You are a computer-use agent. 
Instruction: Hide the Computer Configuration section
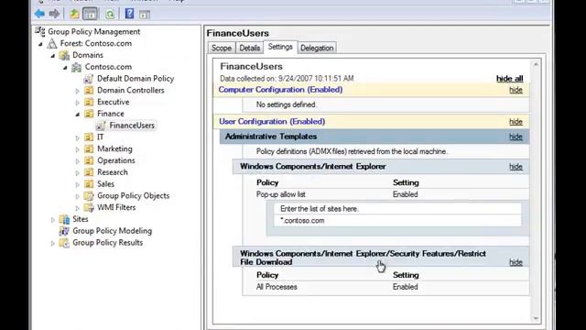(x=515, y=90)
